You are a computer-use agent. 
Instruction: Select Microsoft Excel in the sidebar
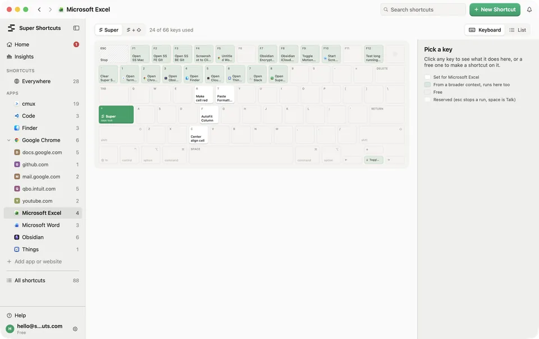(43, 213)
